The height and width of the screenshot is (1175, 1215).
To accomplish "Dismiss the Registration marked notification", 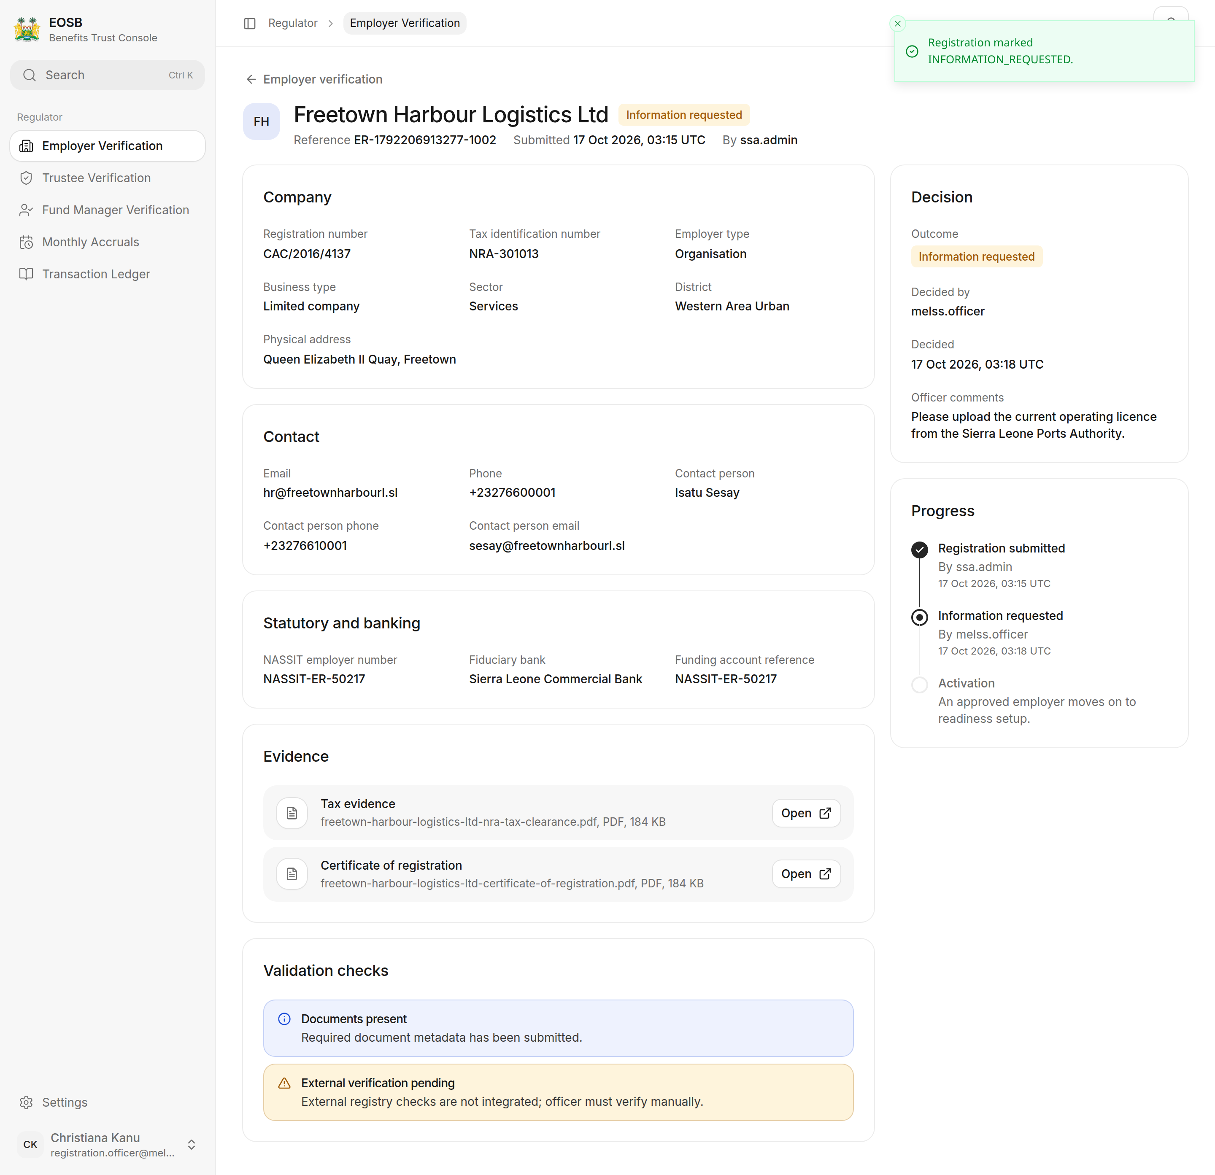I will pyautogui.click(x=898, y=24).
